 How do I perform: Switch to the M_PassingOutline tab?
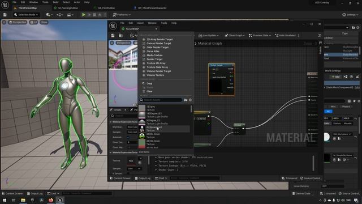click(68, 8)
